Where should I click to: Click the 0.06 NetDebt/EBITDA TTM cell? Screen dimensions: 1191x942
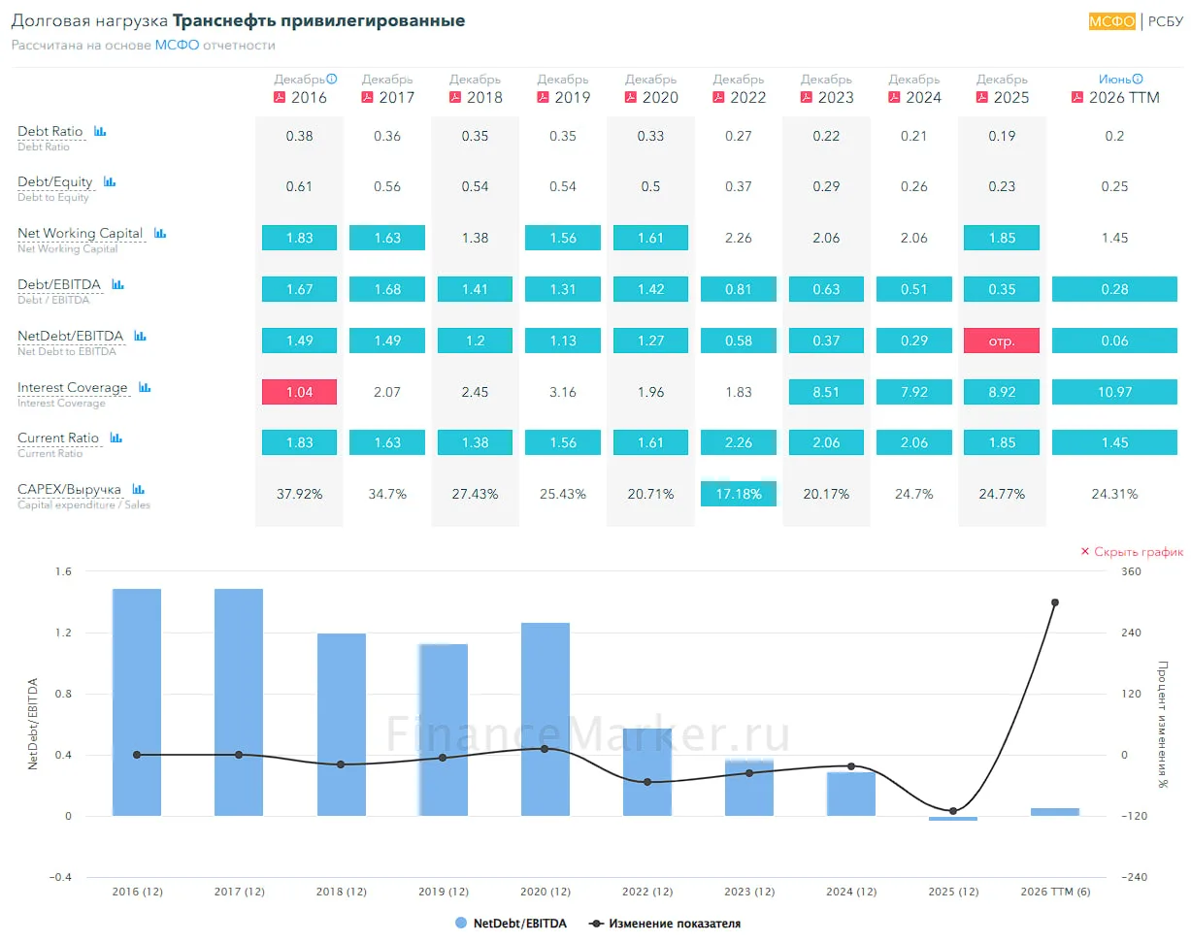click(1114, 341)
